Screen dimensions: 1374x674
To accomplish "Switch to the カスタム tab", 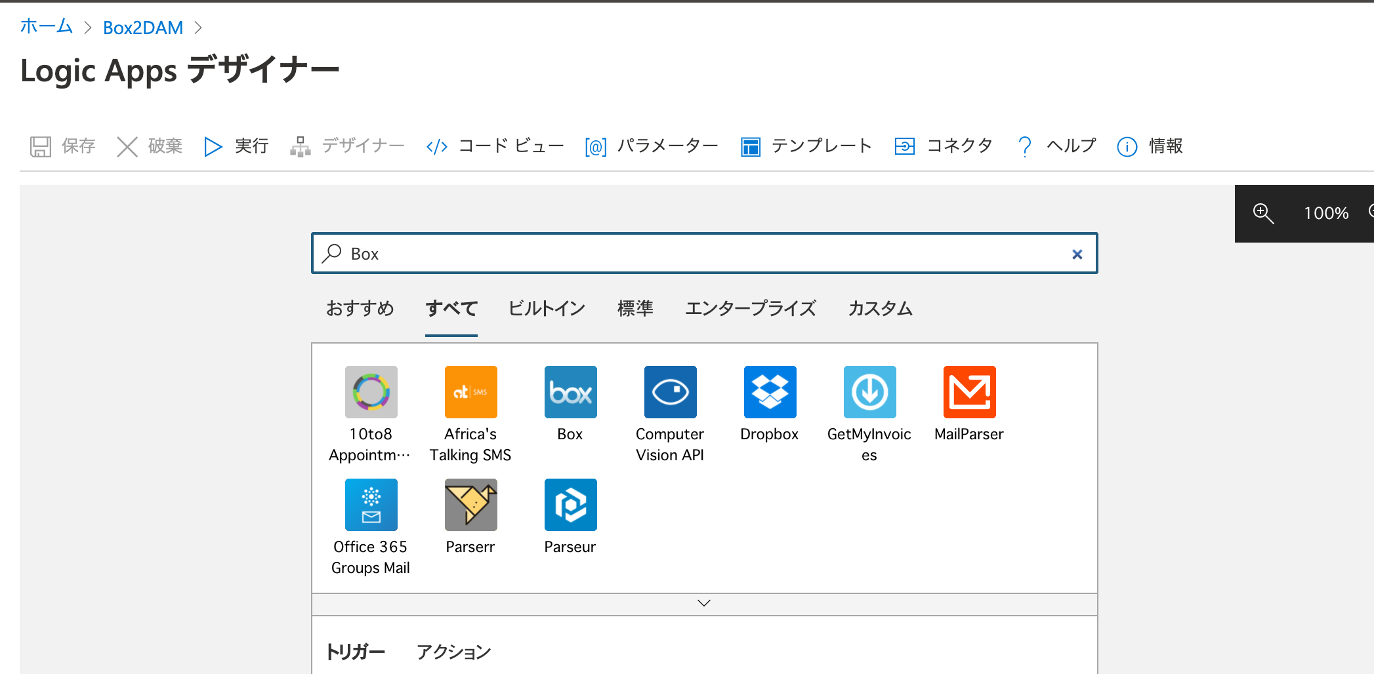I will click(880, 308).
